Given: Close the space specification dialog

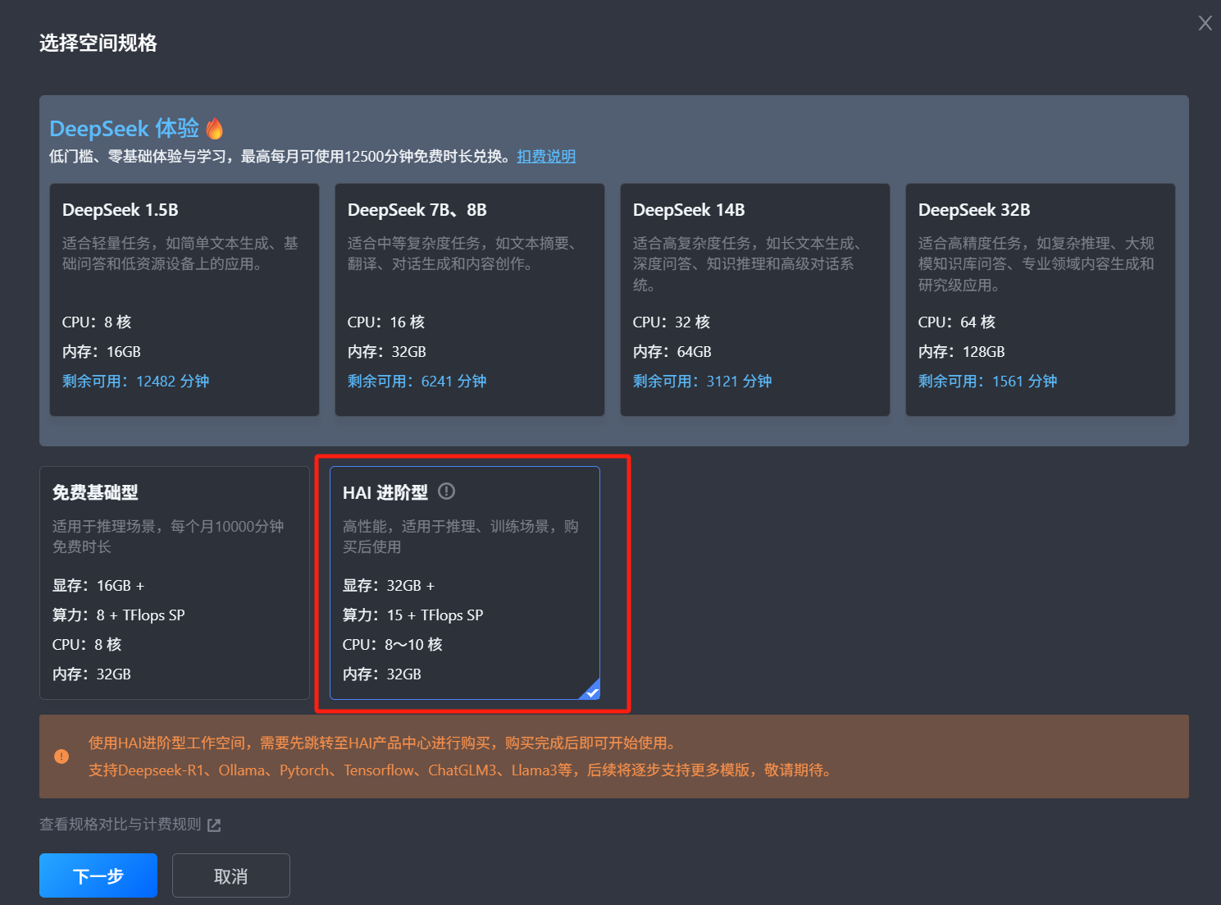Looking at the screenshot, I should [1205, 23].
